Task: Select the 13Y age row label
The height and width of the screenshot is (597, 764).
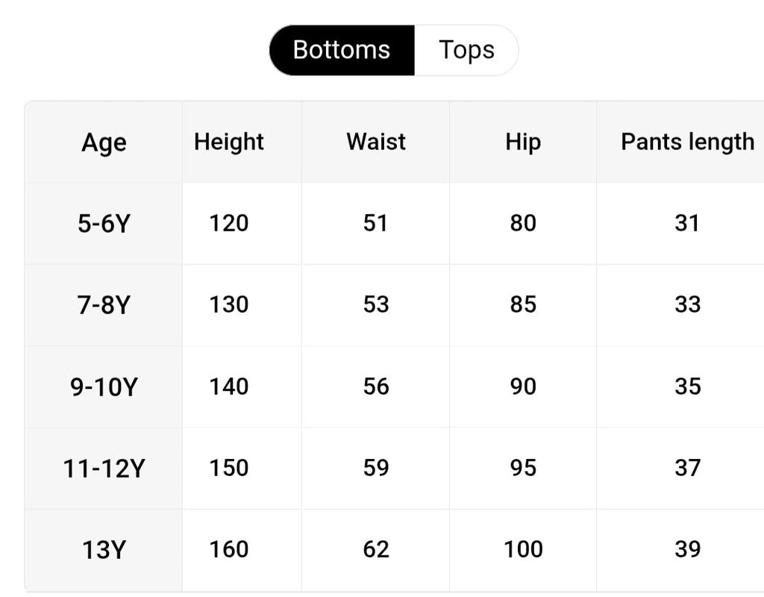Action: click(x=104, y=550)
